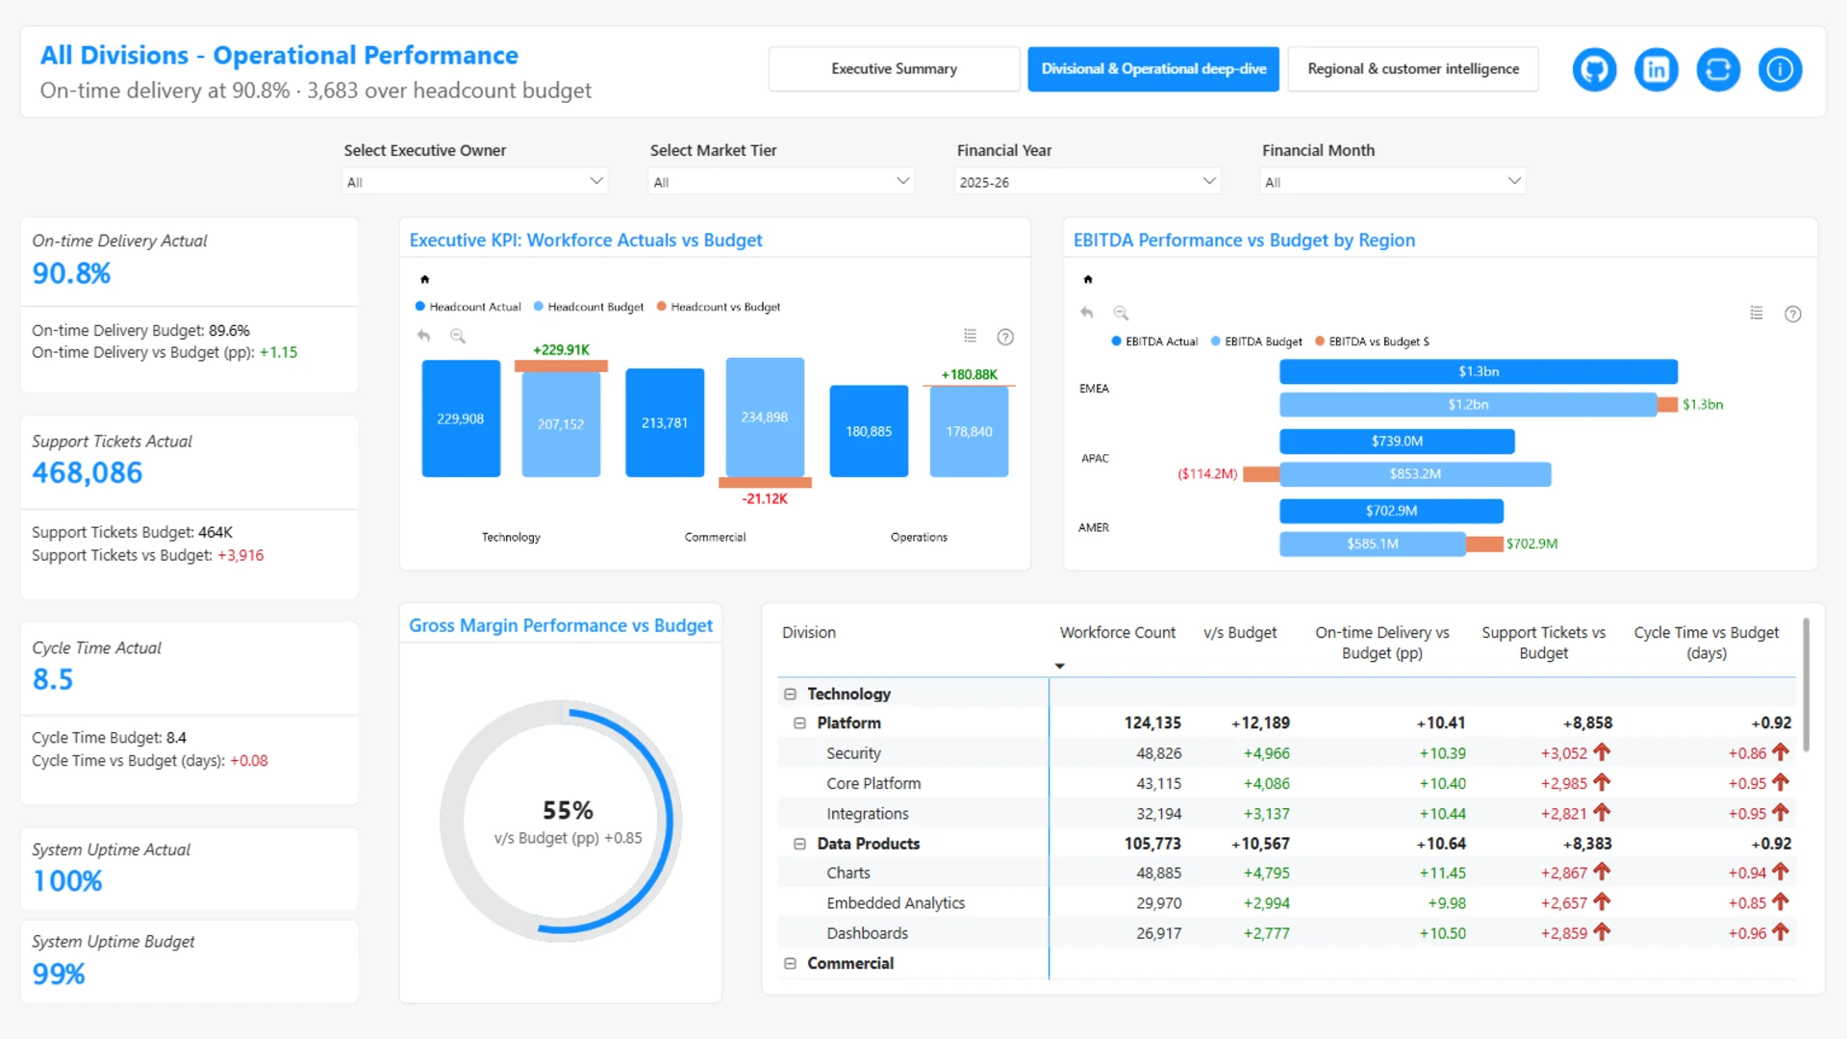Image resolution: width=1847 pixels, height=1039 pixels.
Task: Click the table's vertical scrollbar
Action: [x=1806, y=685]
